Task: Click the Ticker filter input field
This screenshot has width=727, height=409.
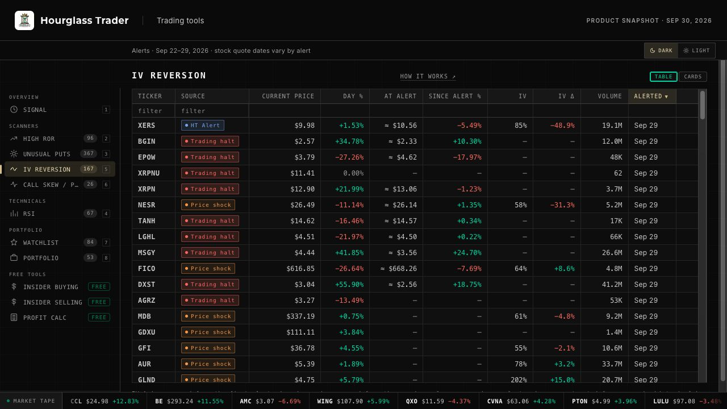Action: 154,111
